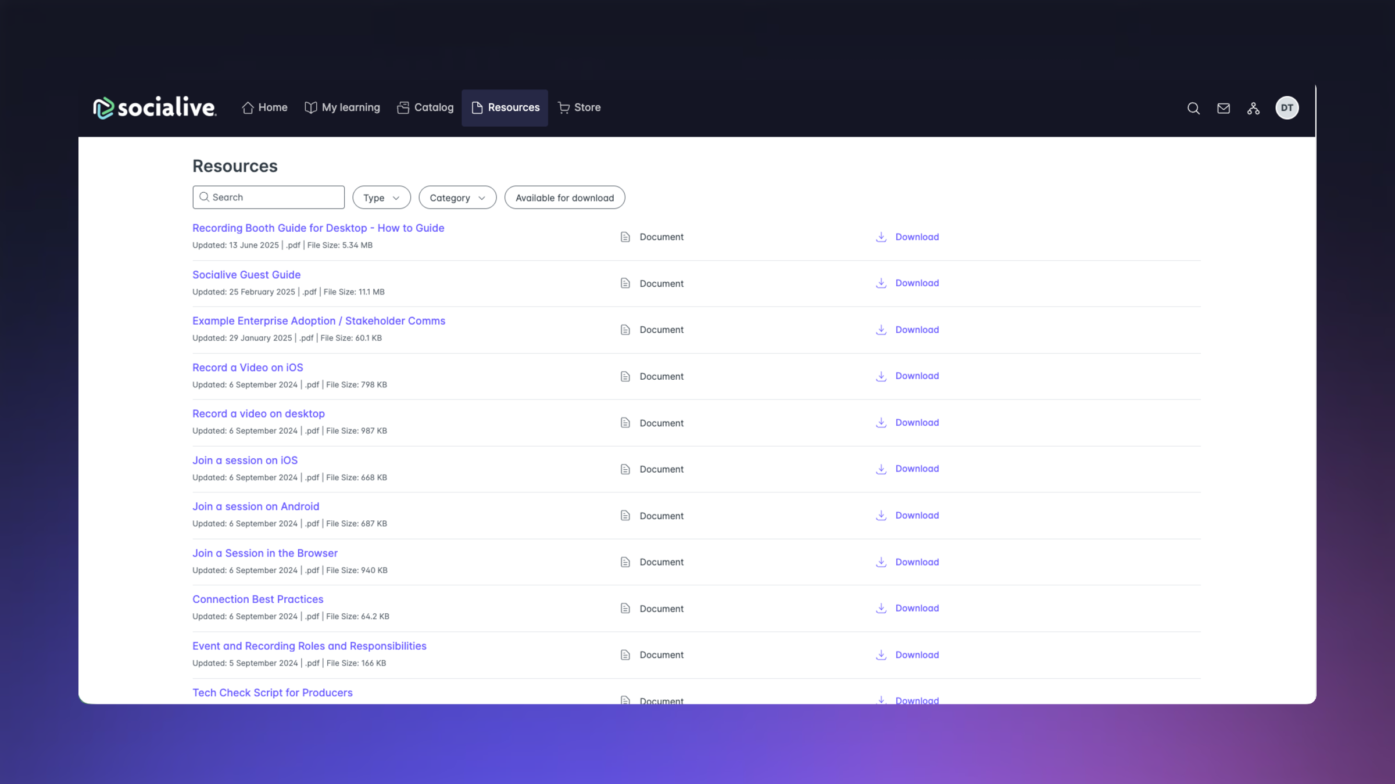
Task: Click download icon for Socialive Guest Guide
Action: 881,283
